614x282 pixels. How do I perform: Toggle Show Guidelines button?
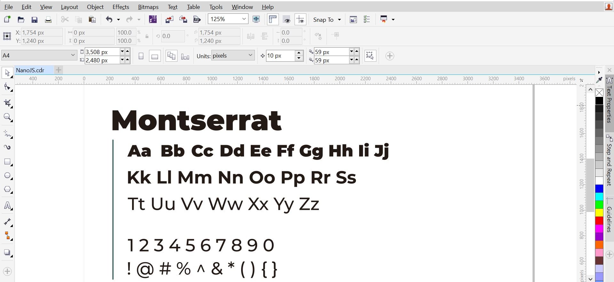pyautogui.click(x=300, y=19)
